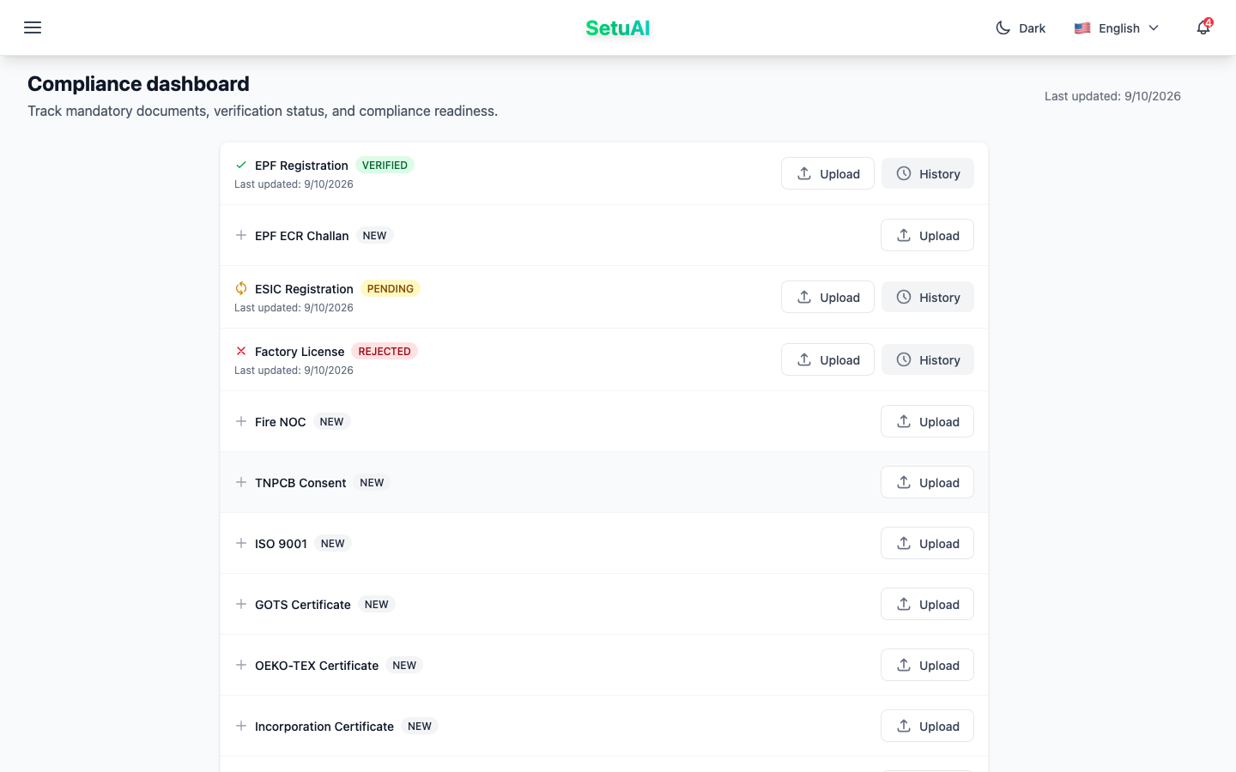Select the "ESIC Registration" document name
Image resolution: width=1236 pixels, height=772 pixels.
(304, 289)
